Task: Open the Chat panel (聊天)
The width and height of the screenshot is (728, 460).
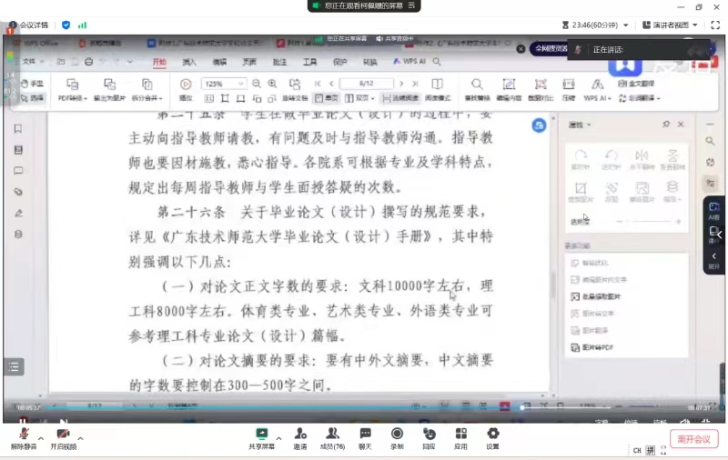Action: [365, 435]
